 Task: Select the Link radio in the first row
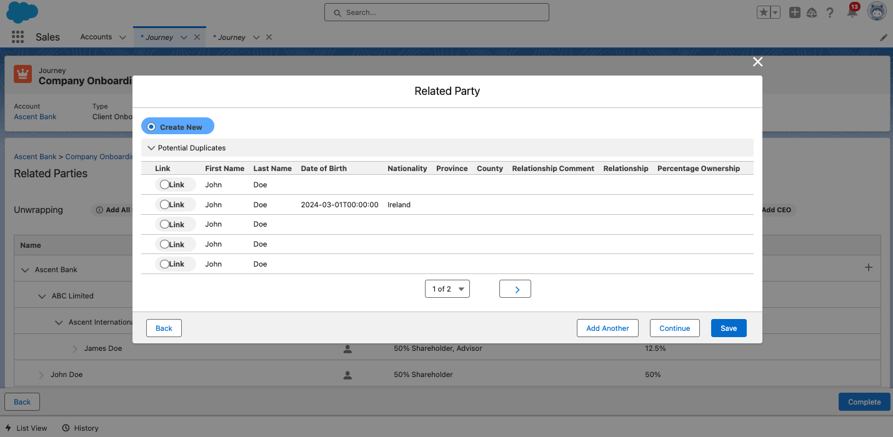[164, 185]
